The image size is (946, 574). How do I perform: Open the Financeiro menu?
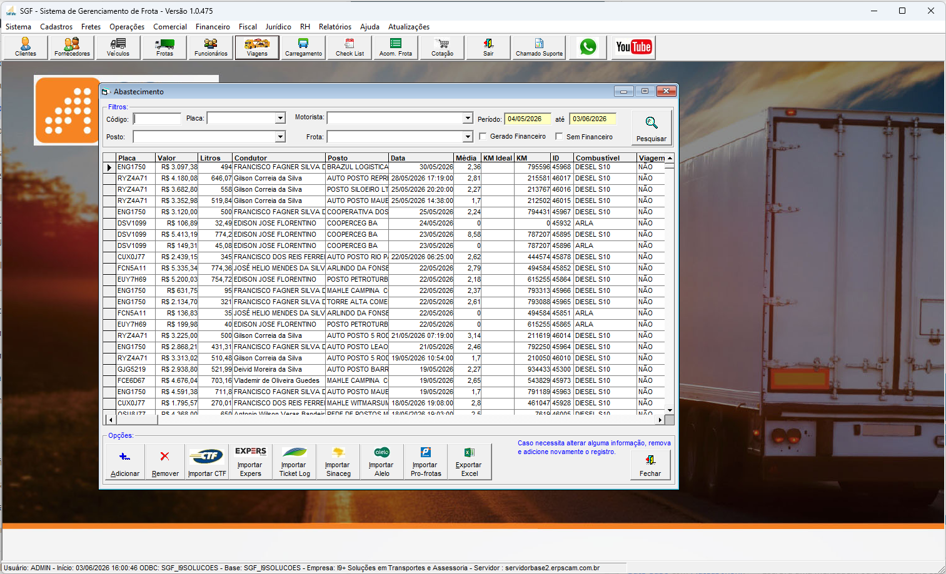[x=213, y=27]
